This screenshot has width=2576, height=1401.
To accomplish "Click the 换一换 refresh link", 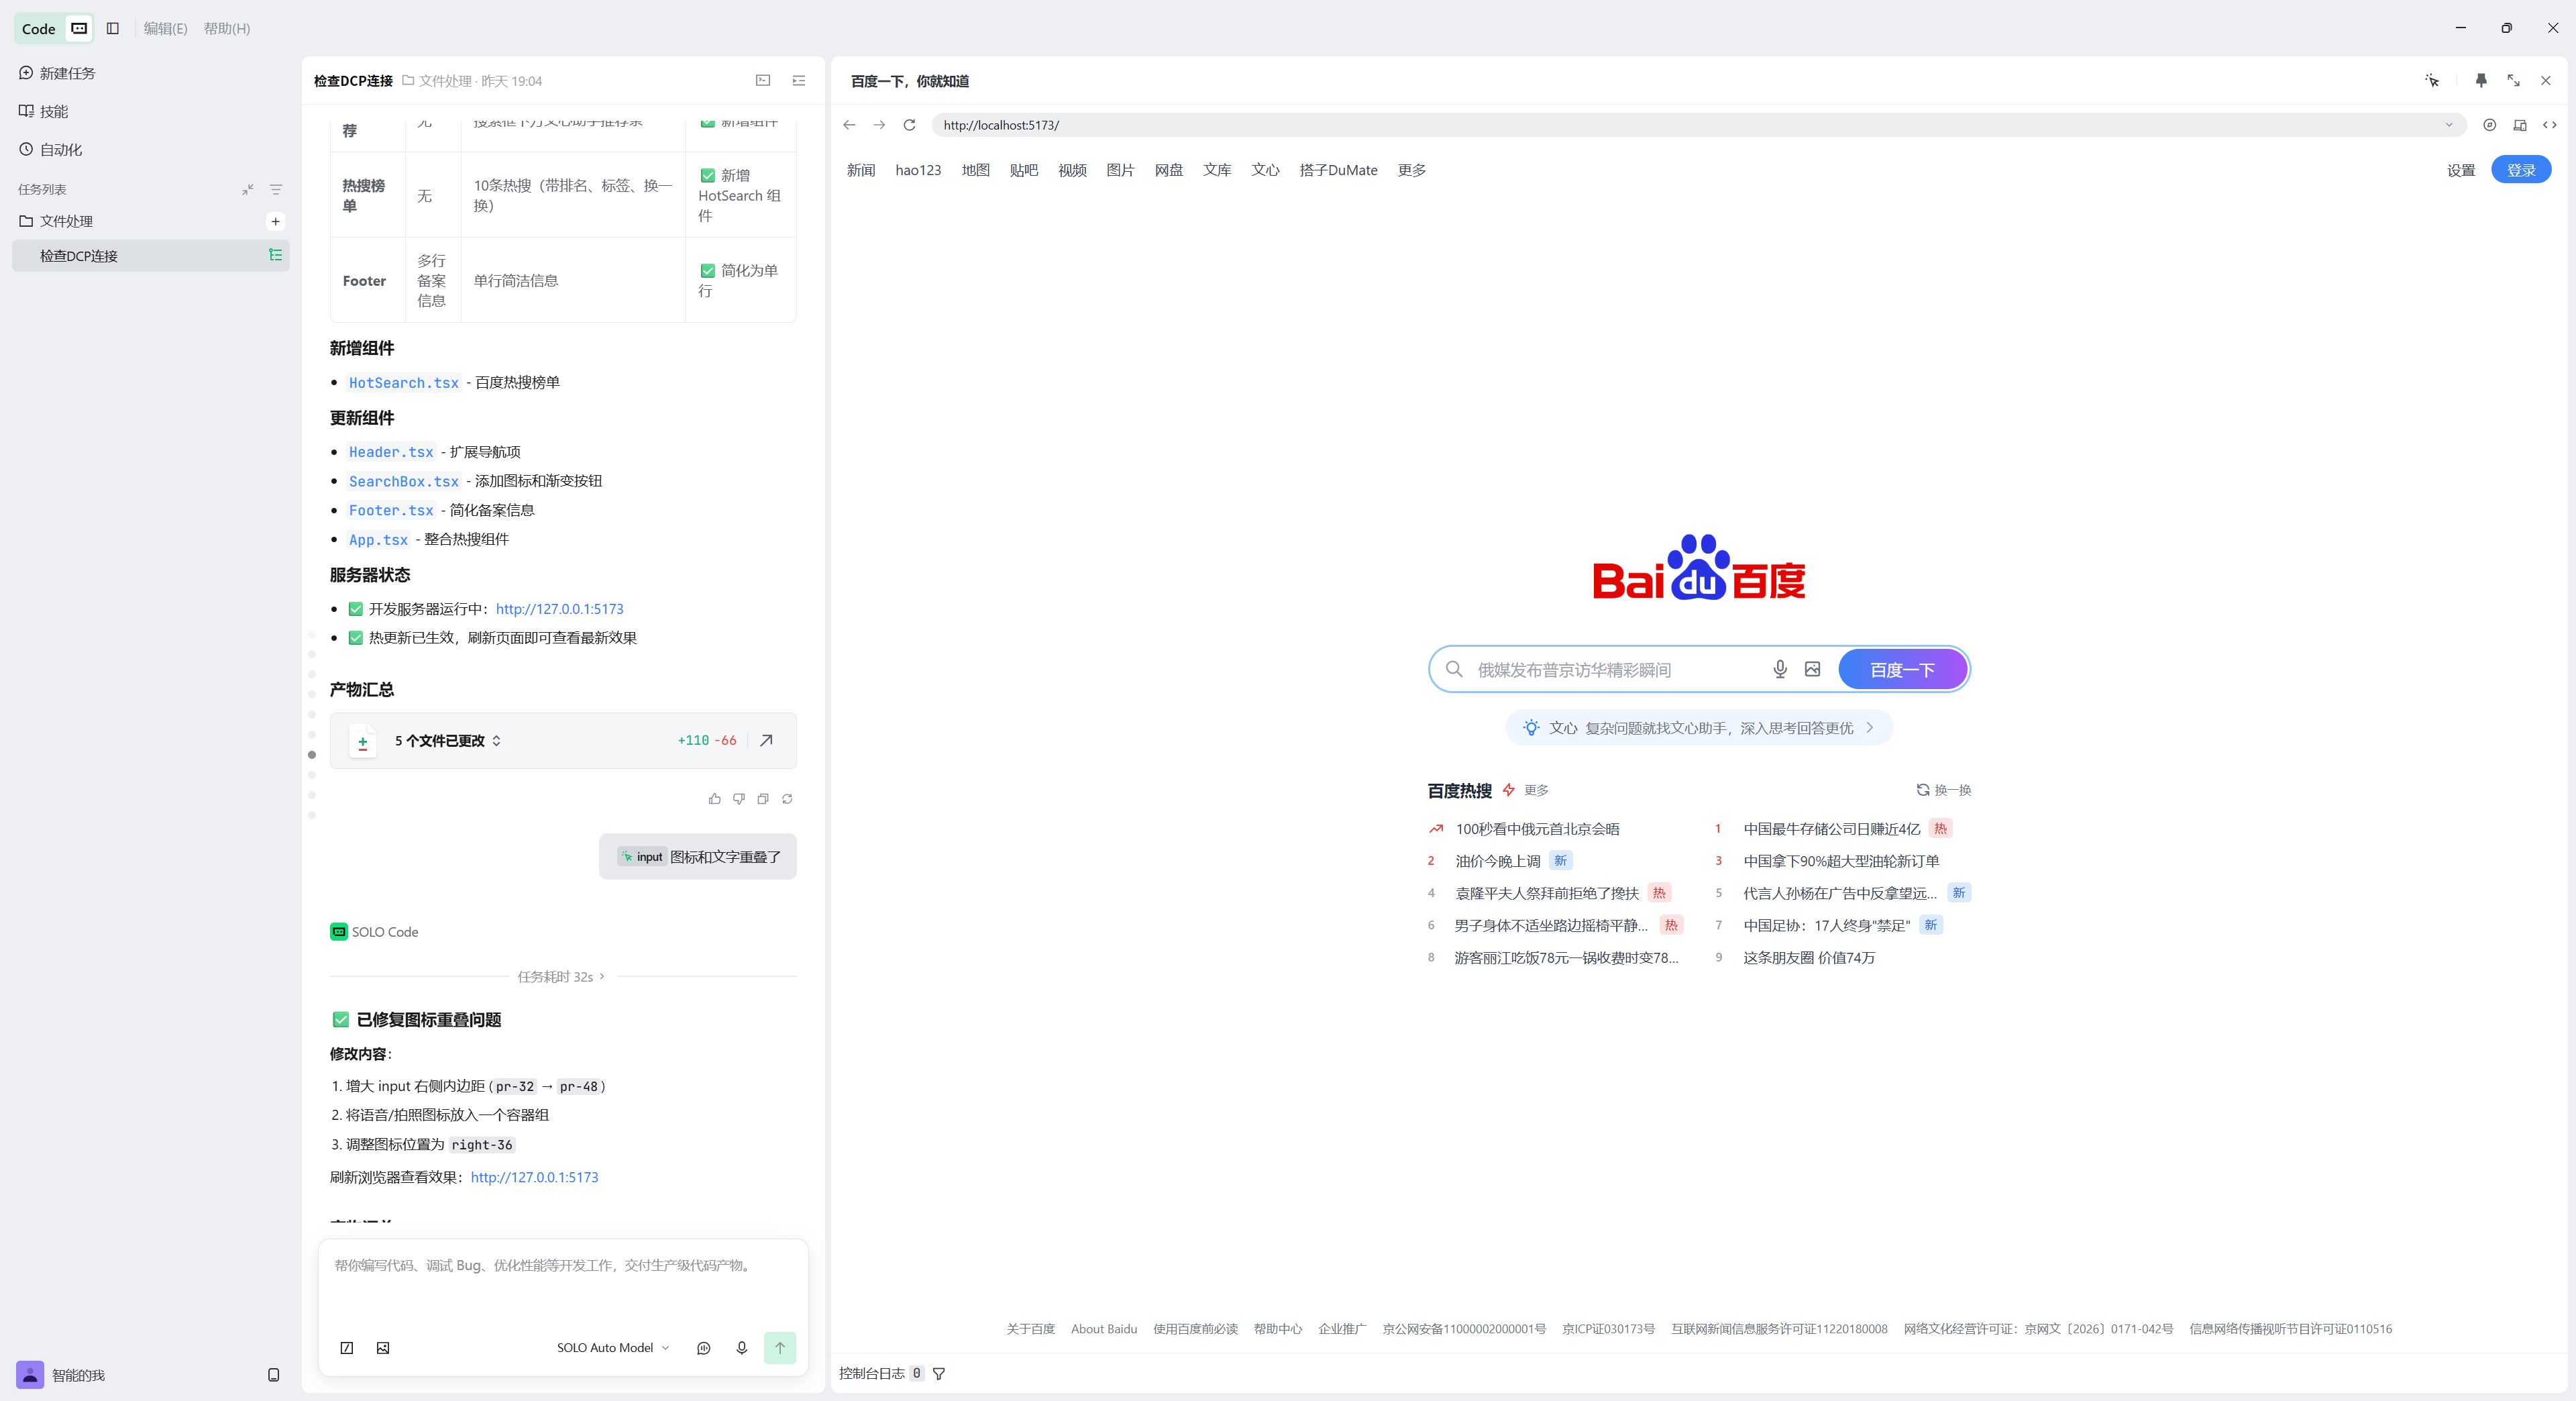I will point(1943,789).
